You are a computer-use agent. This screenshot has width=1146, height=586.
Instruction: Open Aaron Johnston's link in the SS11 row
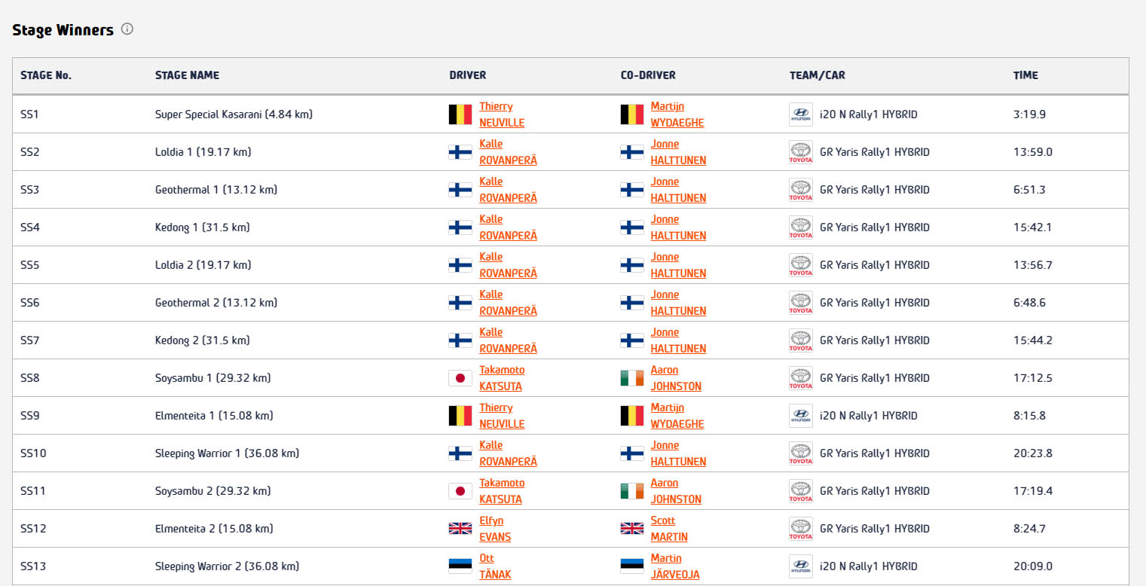coord(675,491)
